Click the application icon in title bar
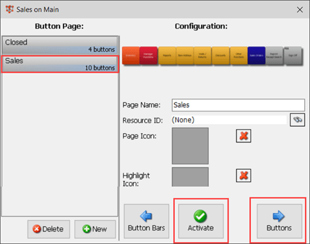This screenshot has width=310, height=244. click(x=10, y=9)
